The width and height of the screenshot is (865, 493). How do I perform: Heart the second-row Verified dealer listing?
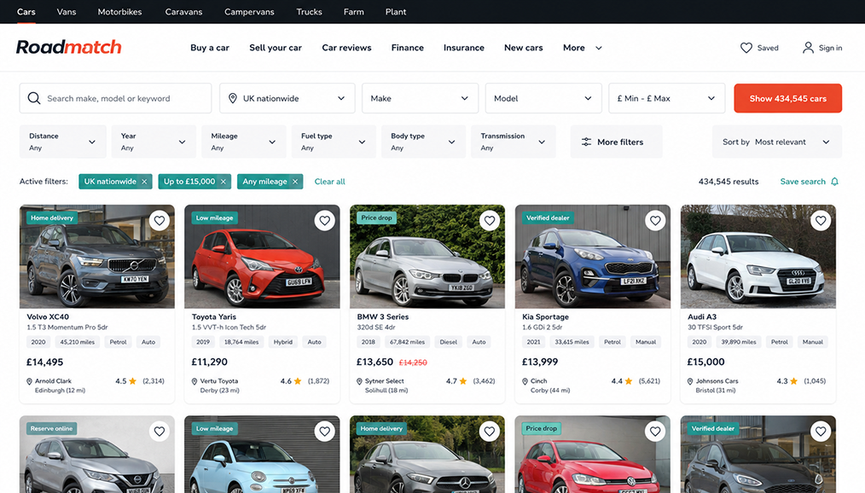click(821, 432)
